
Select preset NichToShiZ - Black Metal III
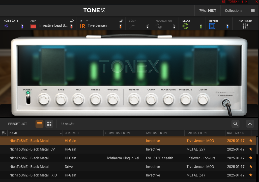tap(128, 166)
